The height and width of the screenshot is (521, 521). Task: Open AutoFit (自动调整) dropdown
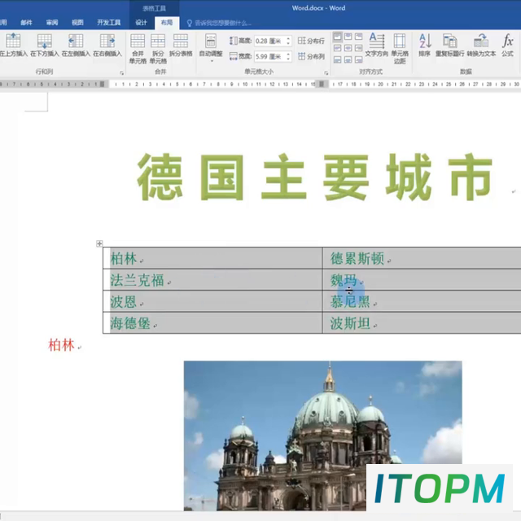[x=211, y=48]
